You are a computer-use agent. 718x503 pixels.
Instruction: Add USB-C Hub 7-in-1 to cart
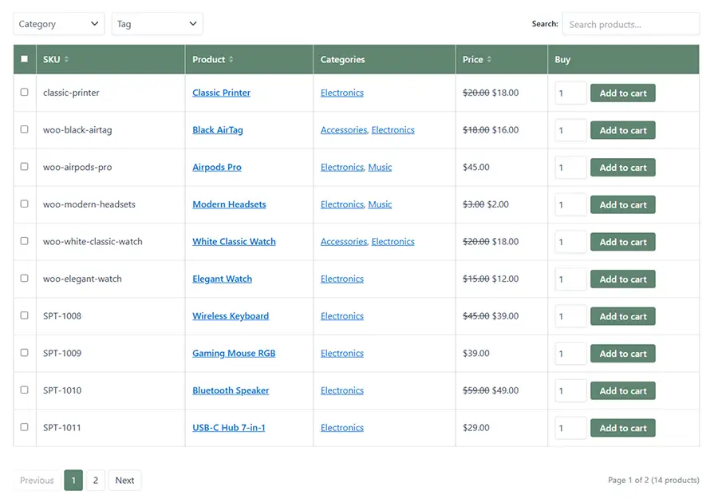[623, 428]
